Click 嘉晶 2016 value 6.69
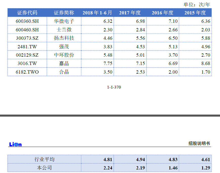The height and width of the screenshot is (173, 220). (173, 63)
